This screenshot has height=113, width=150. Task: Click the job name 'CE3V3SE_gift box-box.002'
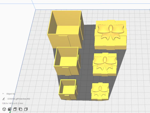point(19,99)
